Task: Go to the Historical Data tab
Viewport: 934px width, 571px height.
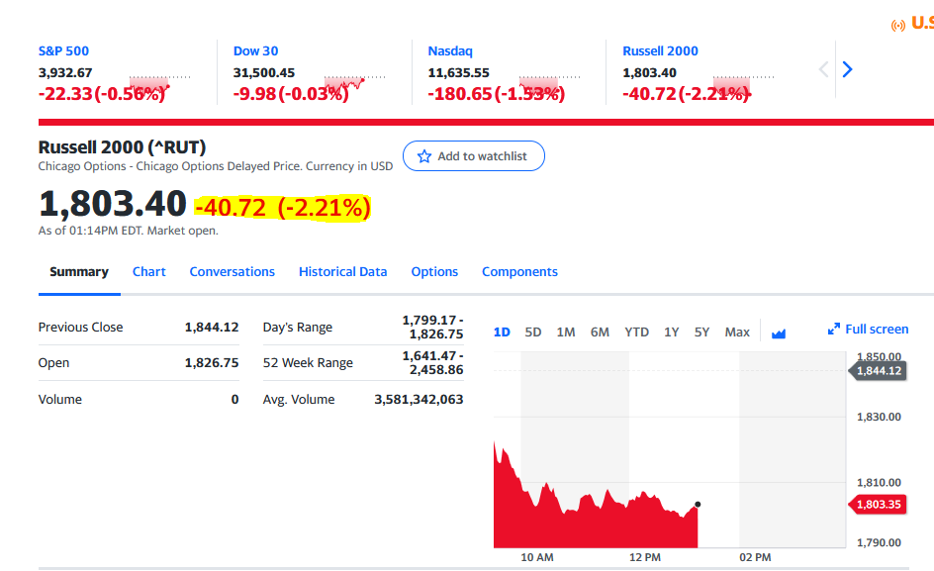Action: tap(343, 272)
